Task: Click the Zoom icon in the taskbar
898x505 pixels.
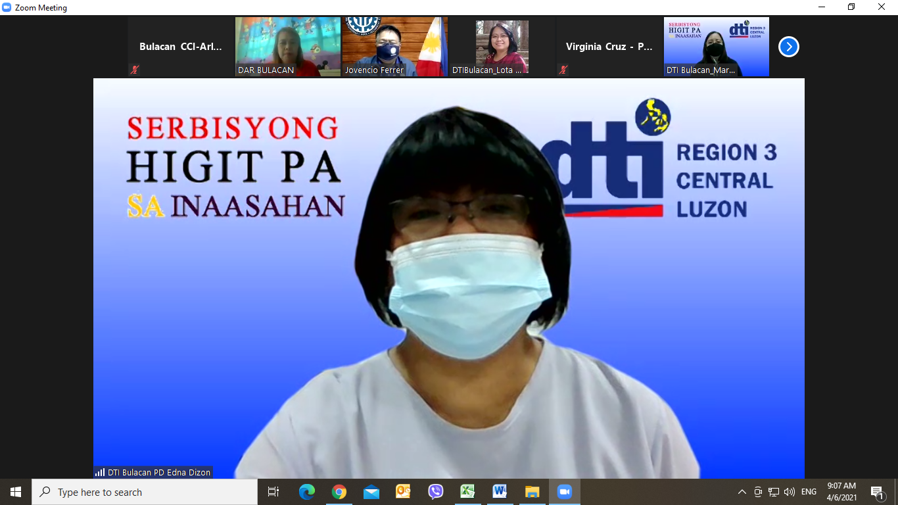Action: (x=564, y=492)
